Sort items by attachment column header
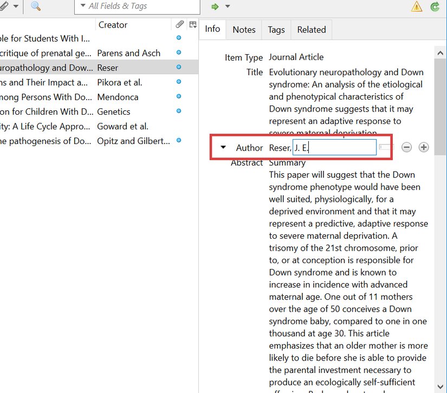 [179, 24]
